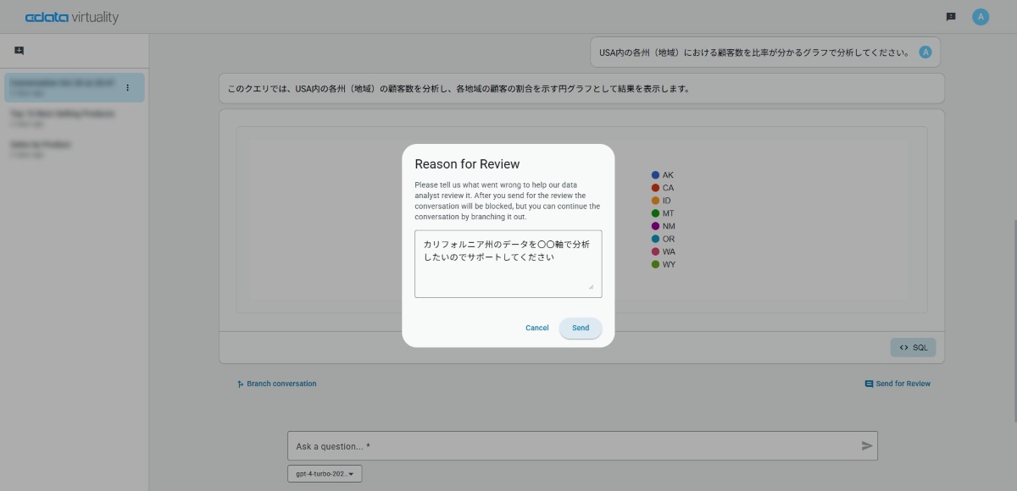This screenshot has height=491, width=1017.
Task: Click the Send for Review link
Action: [x=898, y=383]
